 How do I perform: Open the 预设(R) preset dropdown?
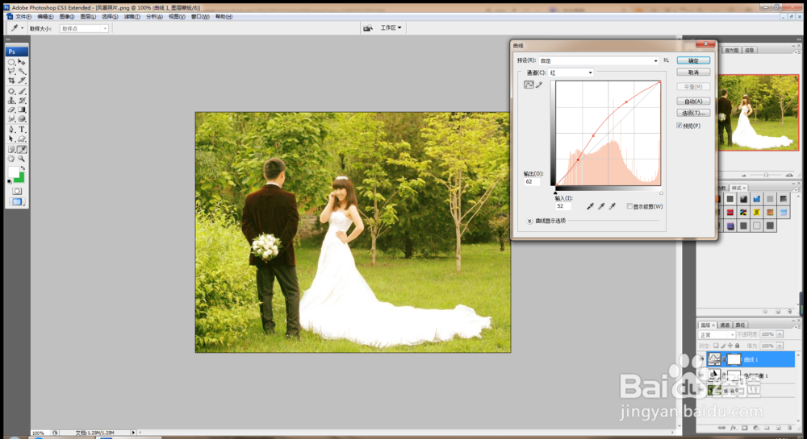tap(599, 60)
